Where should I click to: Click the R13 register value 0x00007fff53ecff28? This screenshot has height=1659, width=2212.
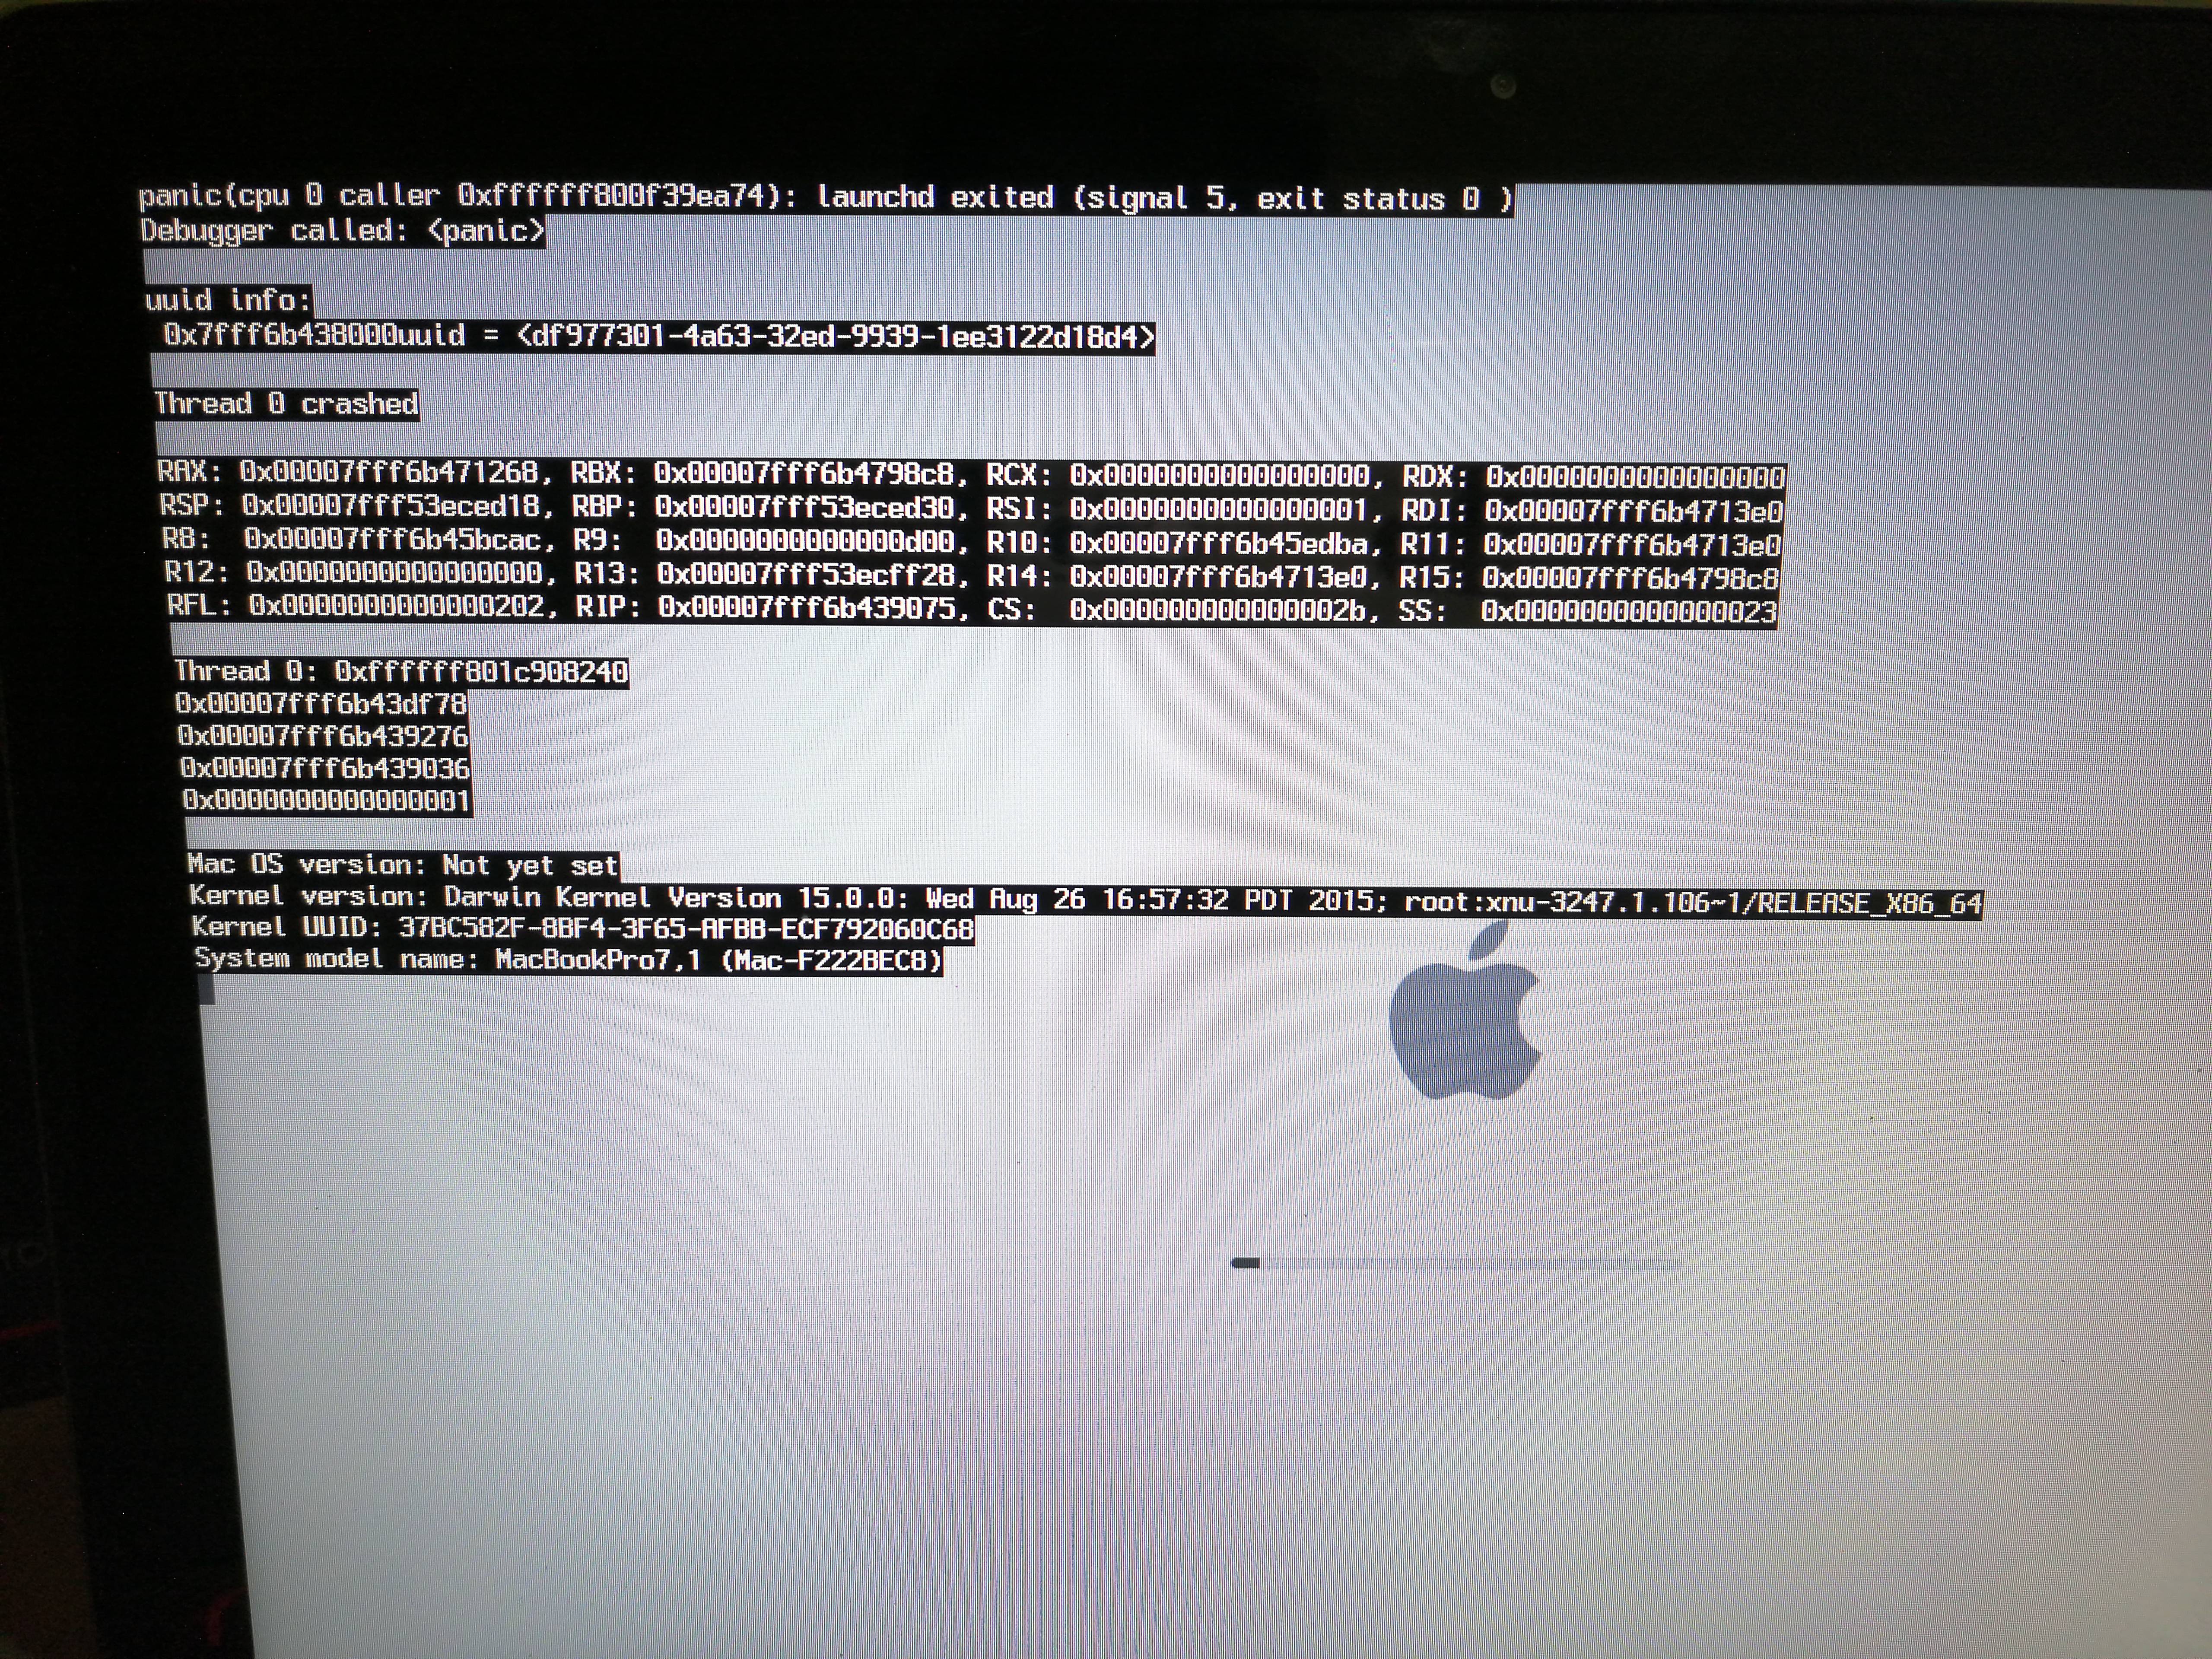(x=808, y=575)
